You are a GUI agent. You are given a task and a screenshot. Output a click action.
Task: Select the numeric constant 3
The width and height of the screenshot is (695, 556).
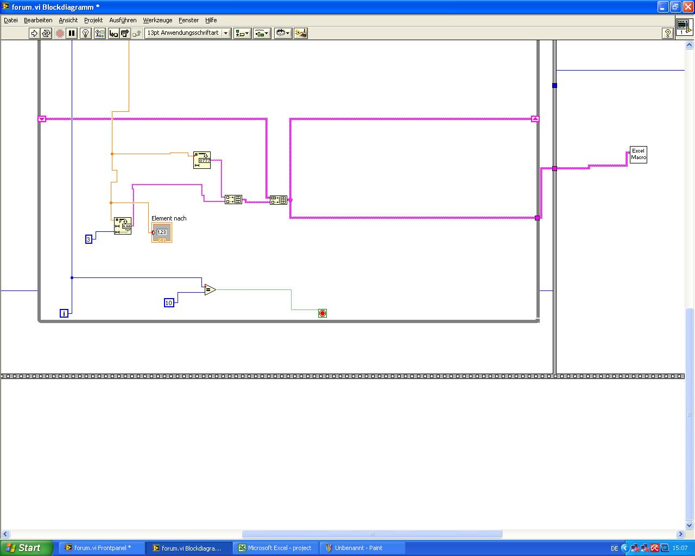89,239
